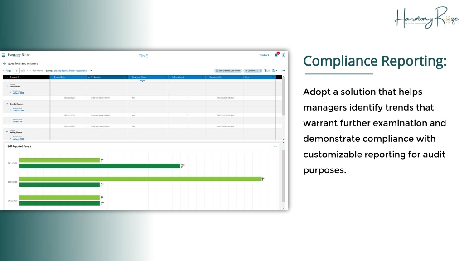Click the back arrow beside Questions and Answers

(5, 63)
